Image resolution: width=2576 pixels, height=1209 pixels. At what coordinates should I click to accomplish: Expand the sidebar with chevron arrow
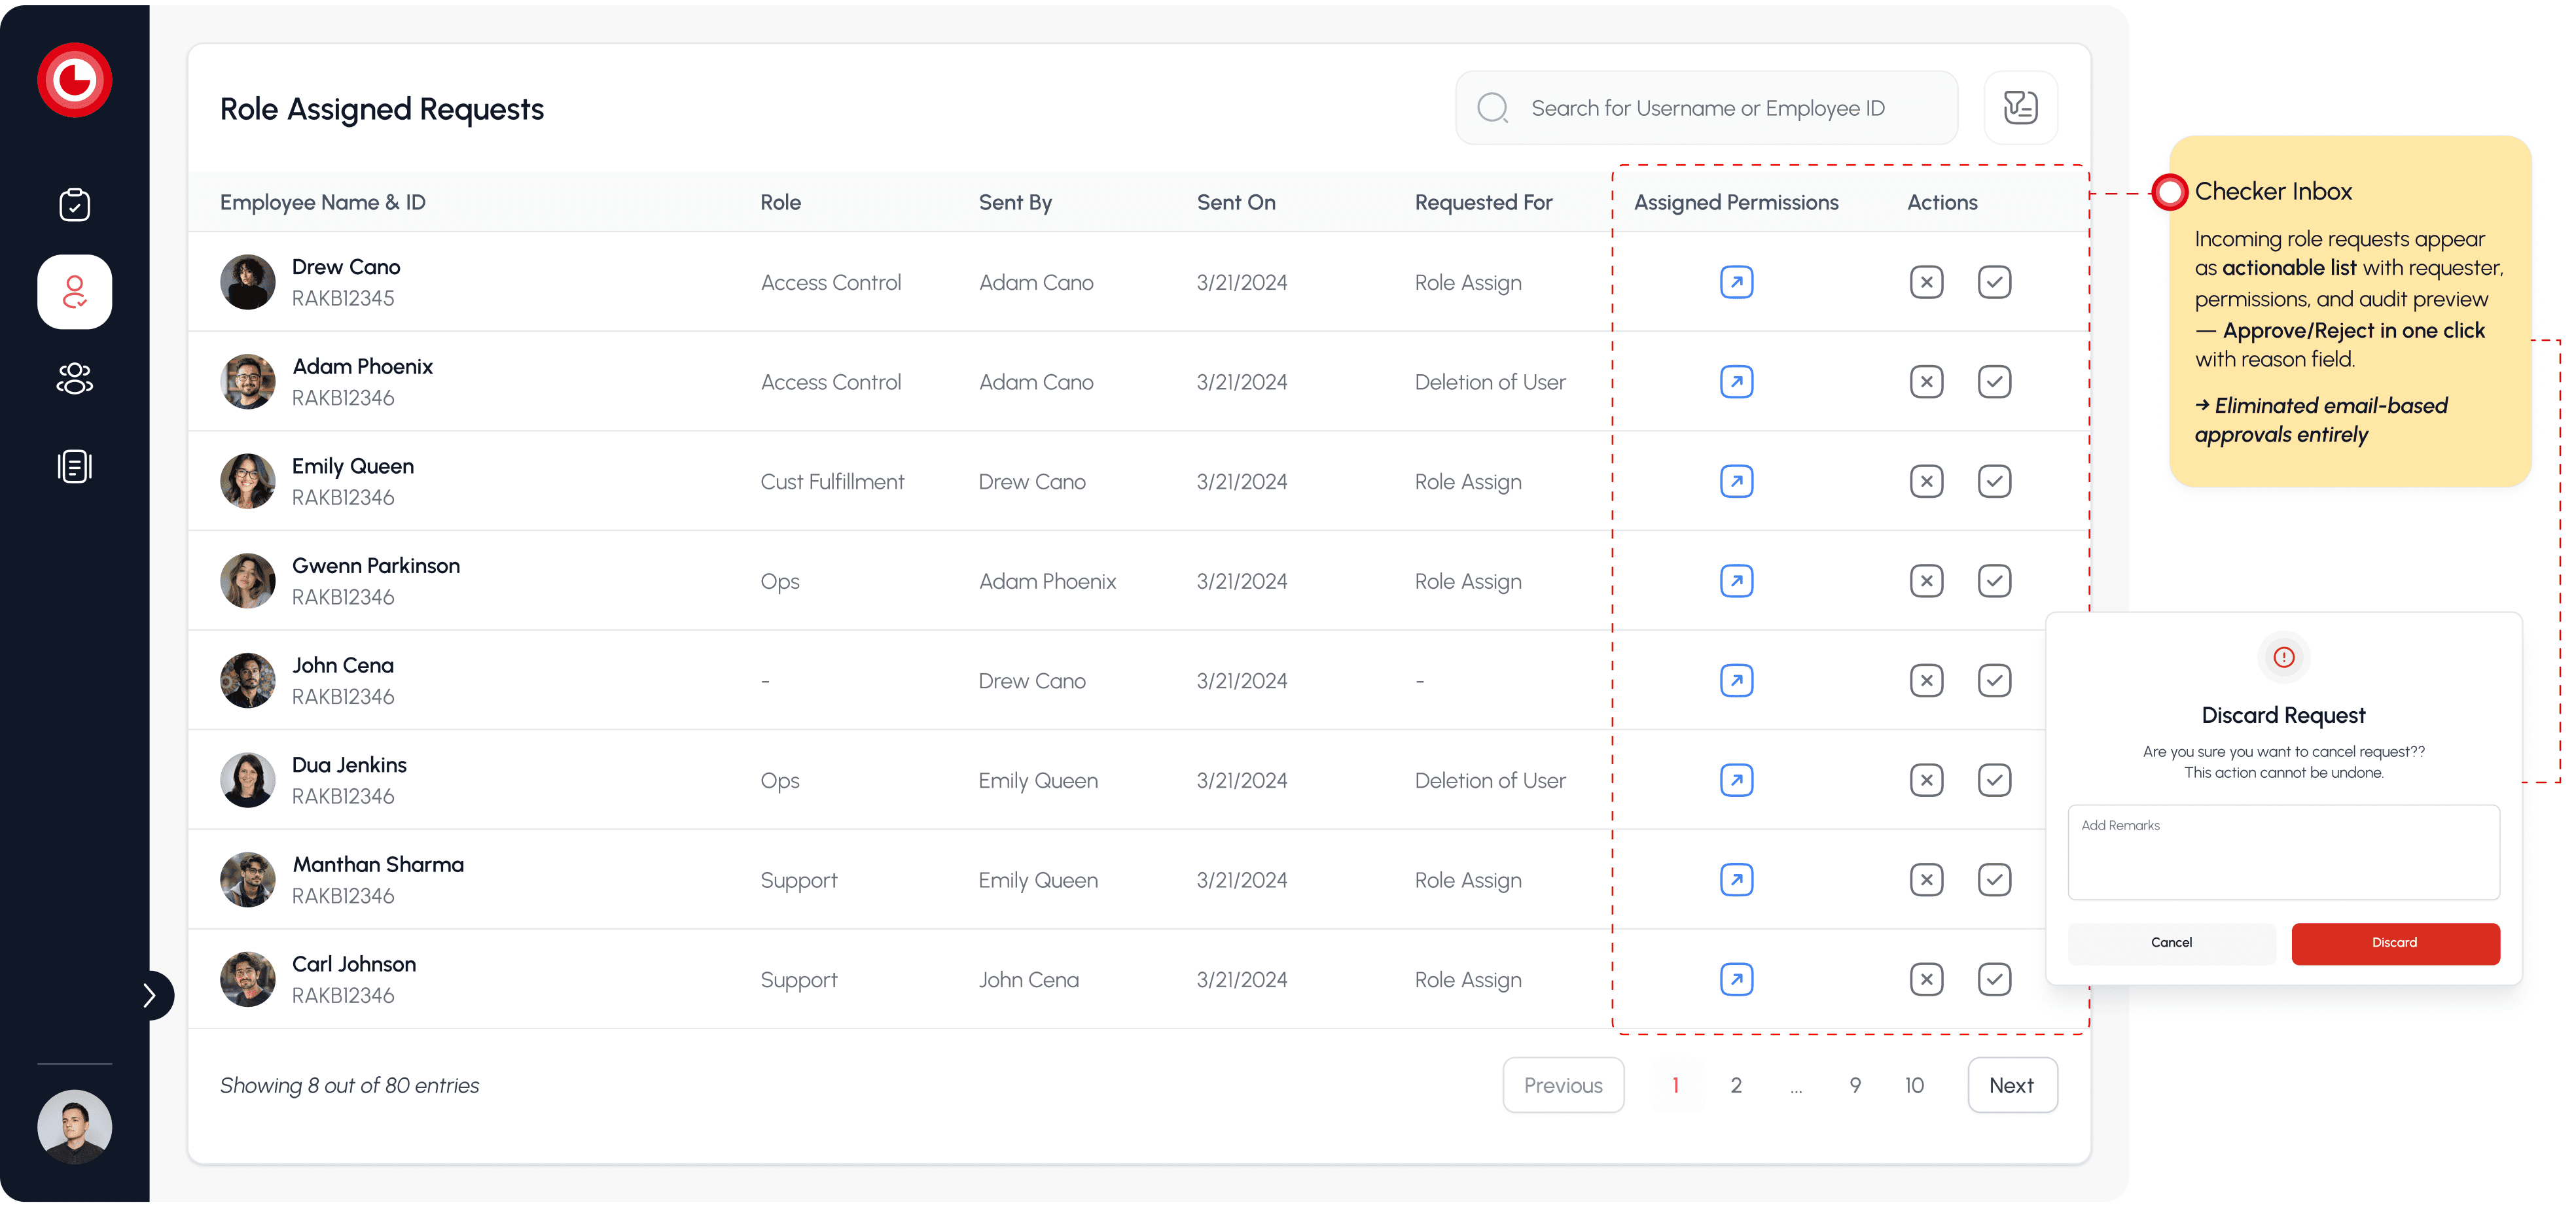click(x=150, y=995)
